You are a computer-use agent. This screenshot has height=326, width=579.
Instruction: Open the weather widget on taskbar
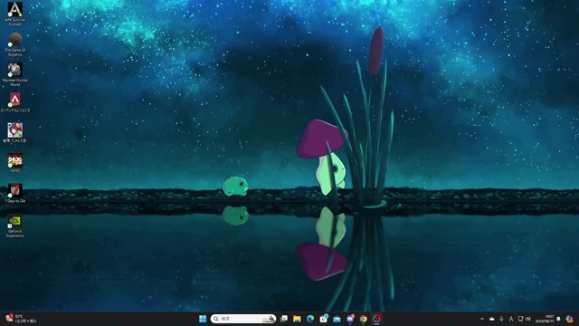click(x=22, y=319)
